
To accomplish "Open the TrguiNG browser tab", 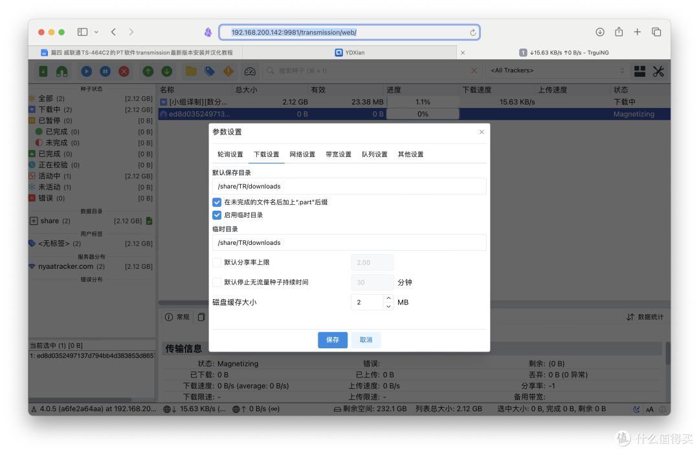I will tap(564, 52).
